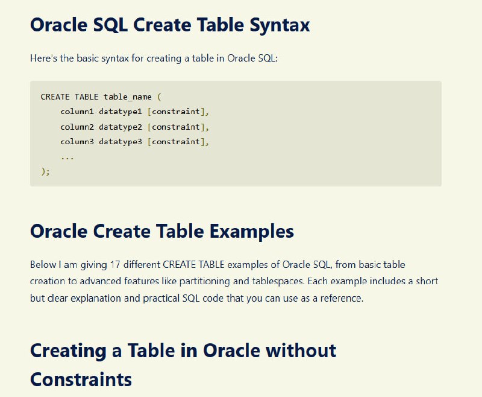
Task: Click the words 'CREATE TABLE' in the paragraph
Action: [x=193, y=265]
